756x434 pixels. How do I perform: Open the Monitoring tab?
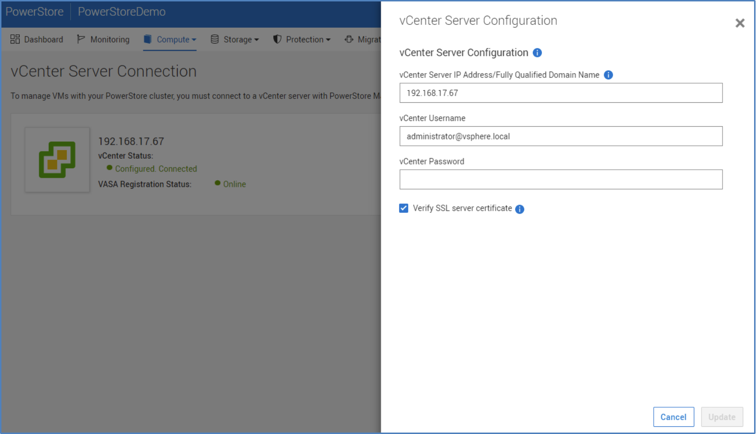point(103,39)
